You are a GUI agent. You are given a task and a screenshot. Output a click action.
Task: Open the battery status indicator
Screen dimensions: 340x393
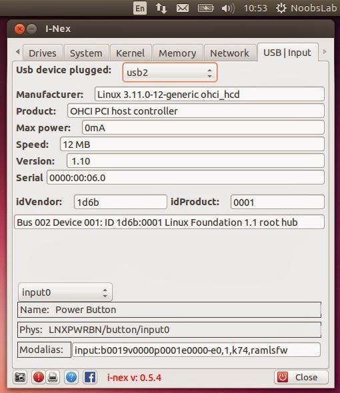tap(206, 8)
